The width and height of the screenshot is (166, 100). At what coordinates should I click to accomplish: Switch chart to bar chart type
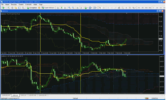click(58, 8)
